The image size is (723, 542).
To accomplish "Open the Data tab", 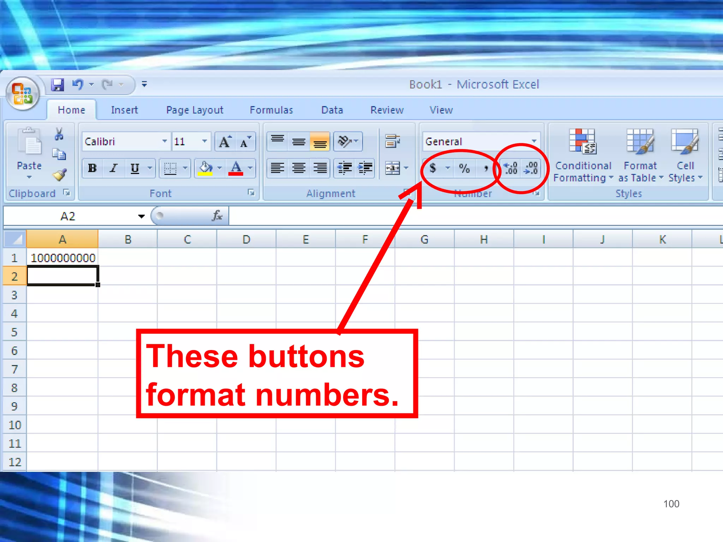I will (x=332, y=110).
